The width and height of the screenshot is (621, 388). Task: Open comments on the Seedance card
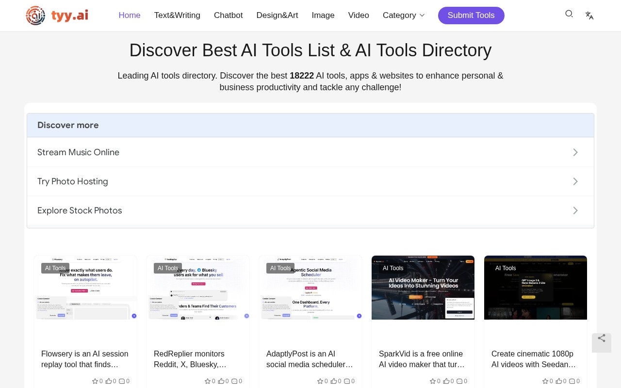point(572,381)
